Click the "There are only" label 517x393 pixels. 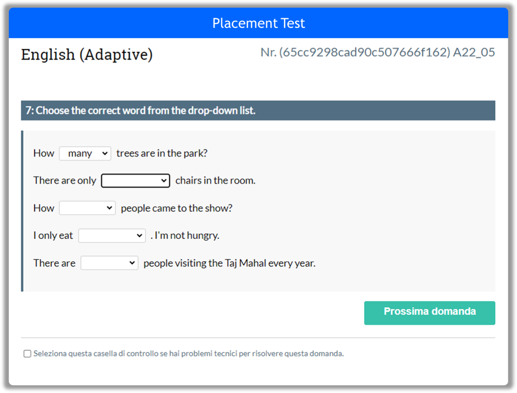(65, 181)
